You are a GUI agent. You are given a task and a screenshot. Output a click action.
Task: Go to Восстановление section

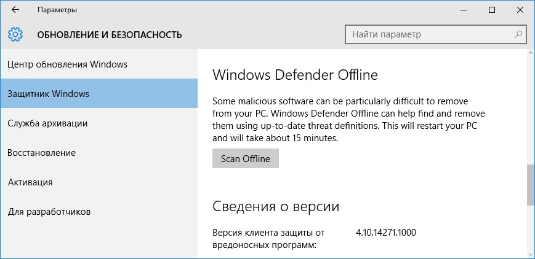pos(99,152)
